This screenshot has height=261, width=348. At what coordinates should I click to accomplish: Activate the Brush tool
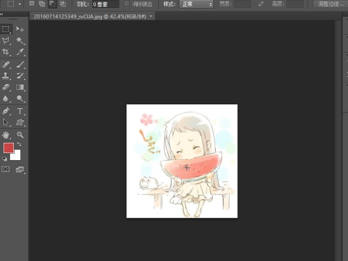click(x=20, y=64)
